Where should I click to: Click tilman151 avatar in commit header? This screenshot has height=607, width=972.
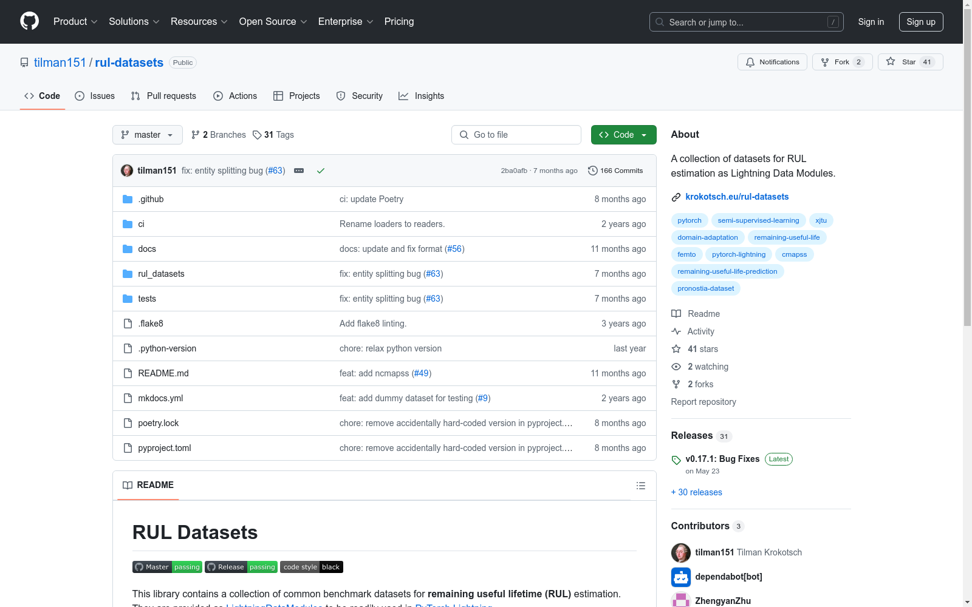tap(127, 171)
